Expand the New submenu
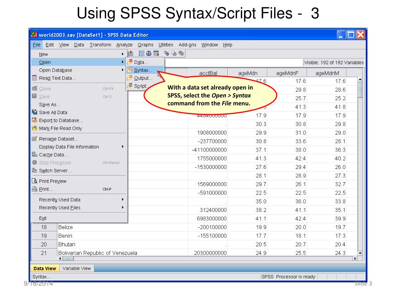The width and height of the screenshot is (396, 297). pyautogui.click(x=79, y=54)
